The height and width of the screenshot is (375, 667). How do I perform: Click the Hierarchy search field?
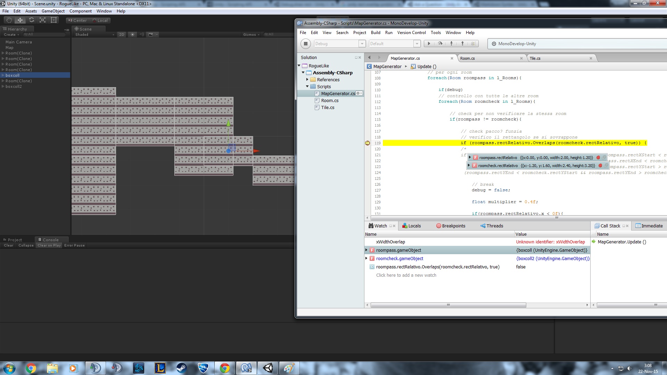(x=44, y=34)
